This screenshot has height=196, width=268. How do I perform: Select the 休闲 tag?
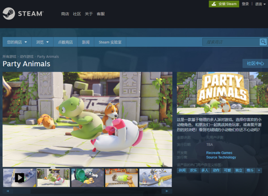point(182,170)
